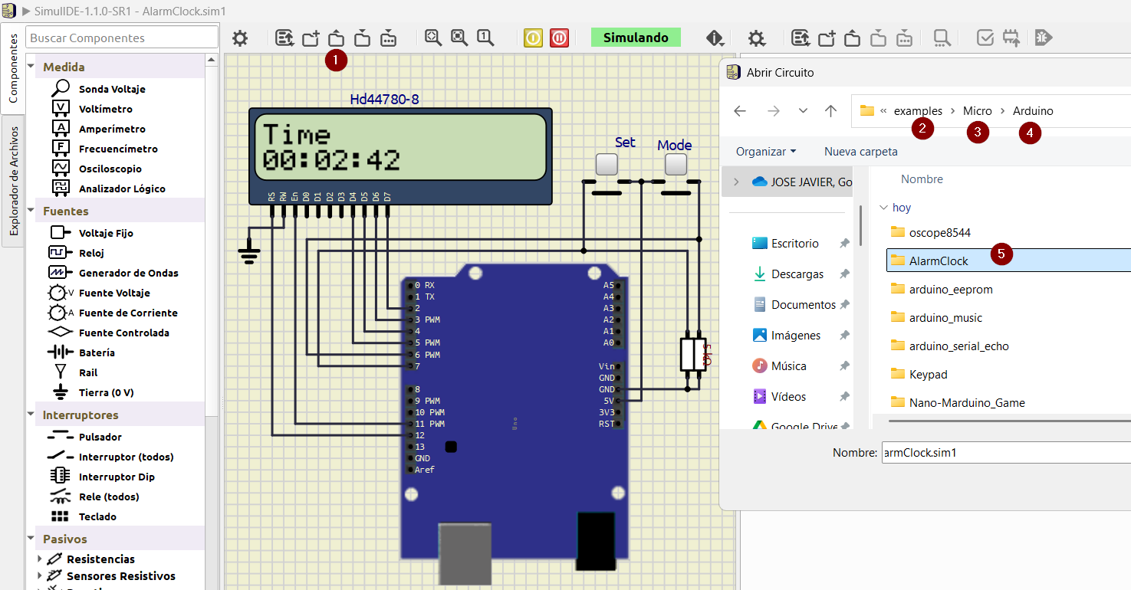Click the Nombre filename input field

pyautogui.click(x=1006, y=453)
